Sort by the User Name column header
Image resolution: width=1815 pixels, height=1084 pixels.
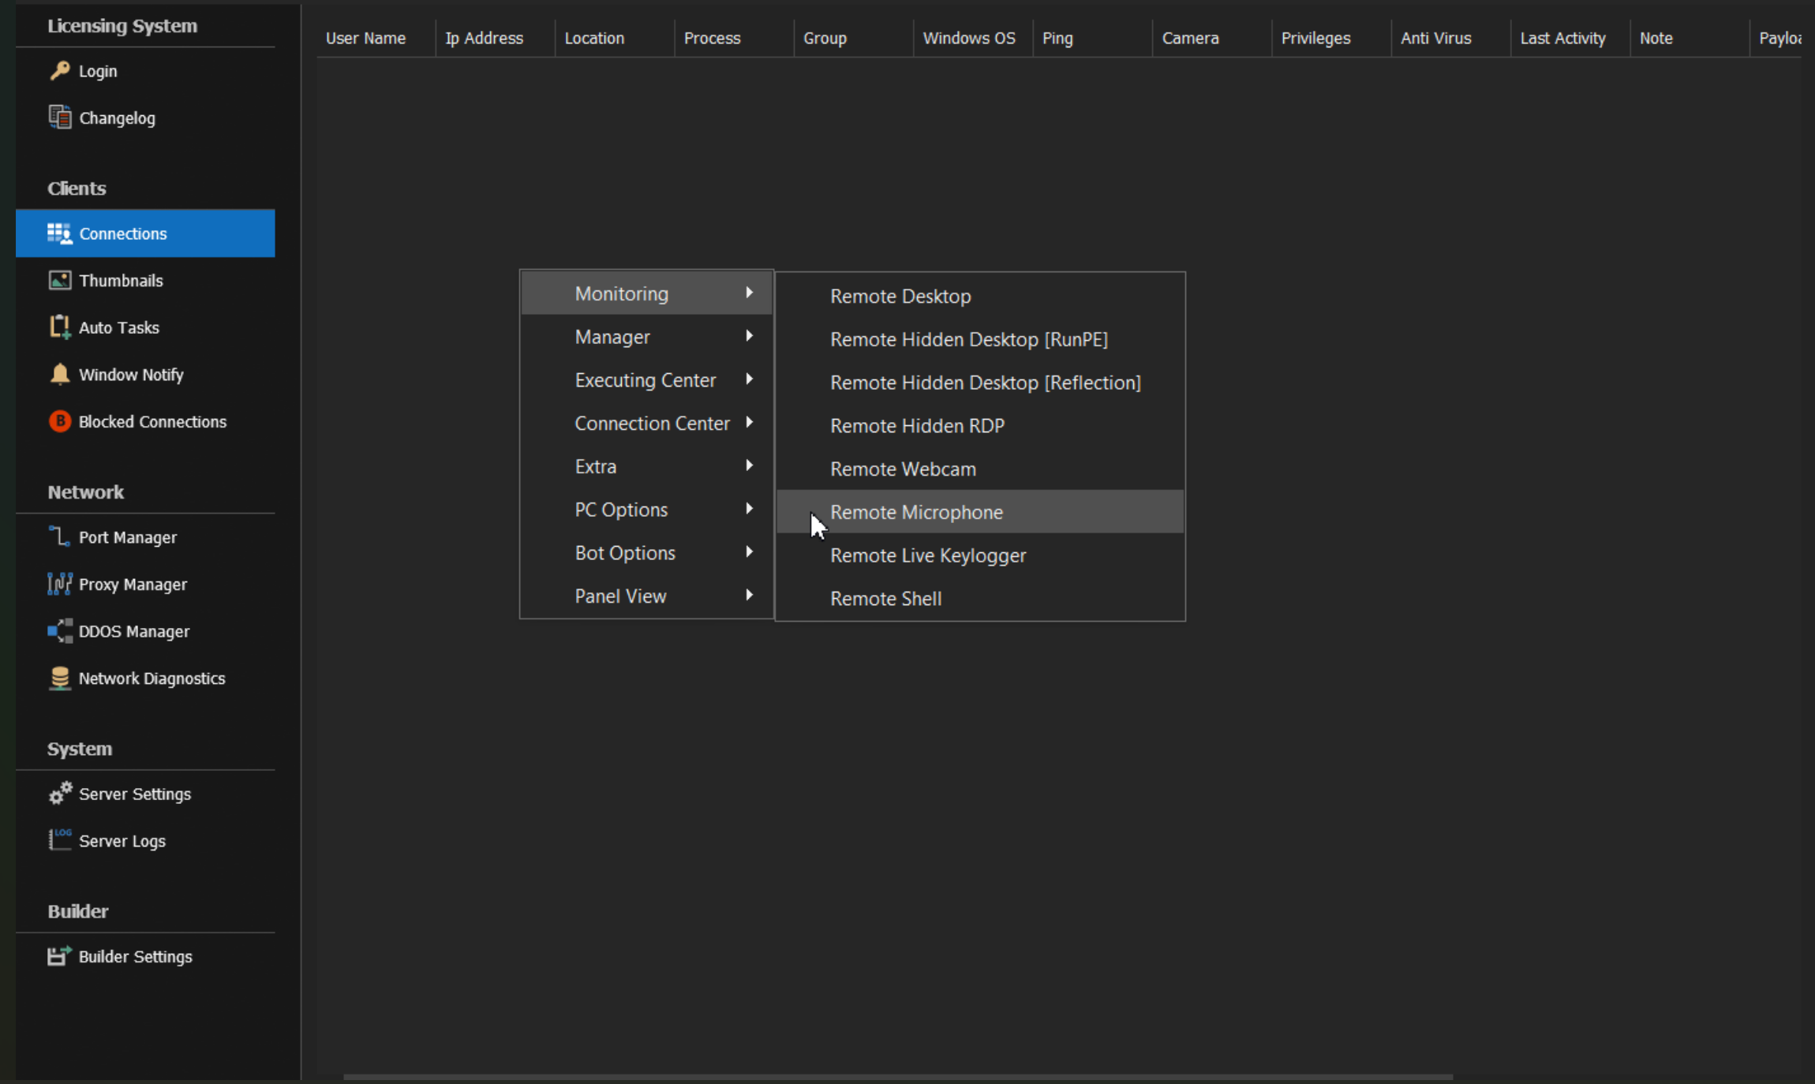tap(376, 38)
